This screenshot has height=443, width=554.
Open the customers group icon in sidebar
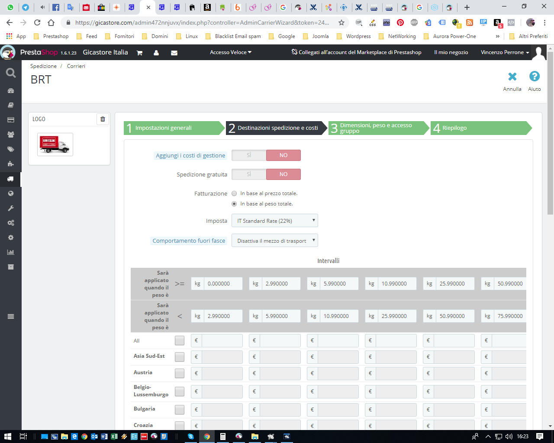[11, 135]
